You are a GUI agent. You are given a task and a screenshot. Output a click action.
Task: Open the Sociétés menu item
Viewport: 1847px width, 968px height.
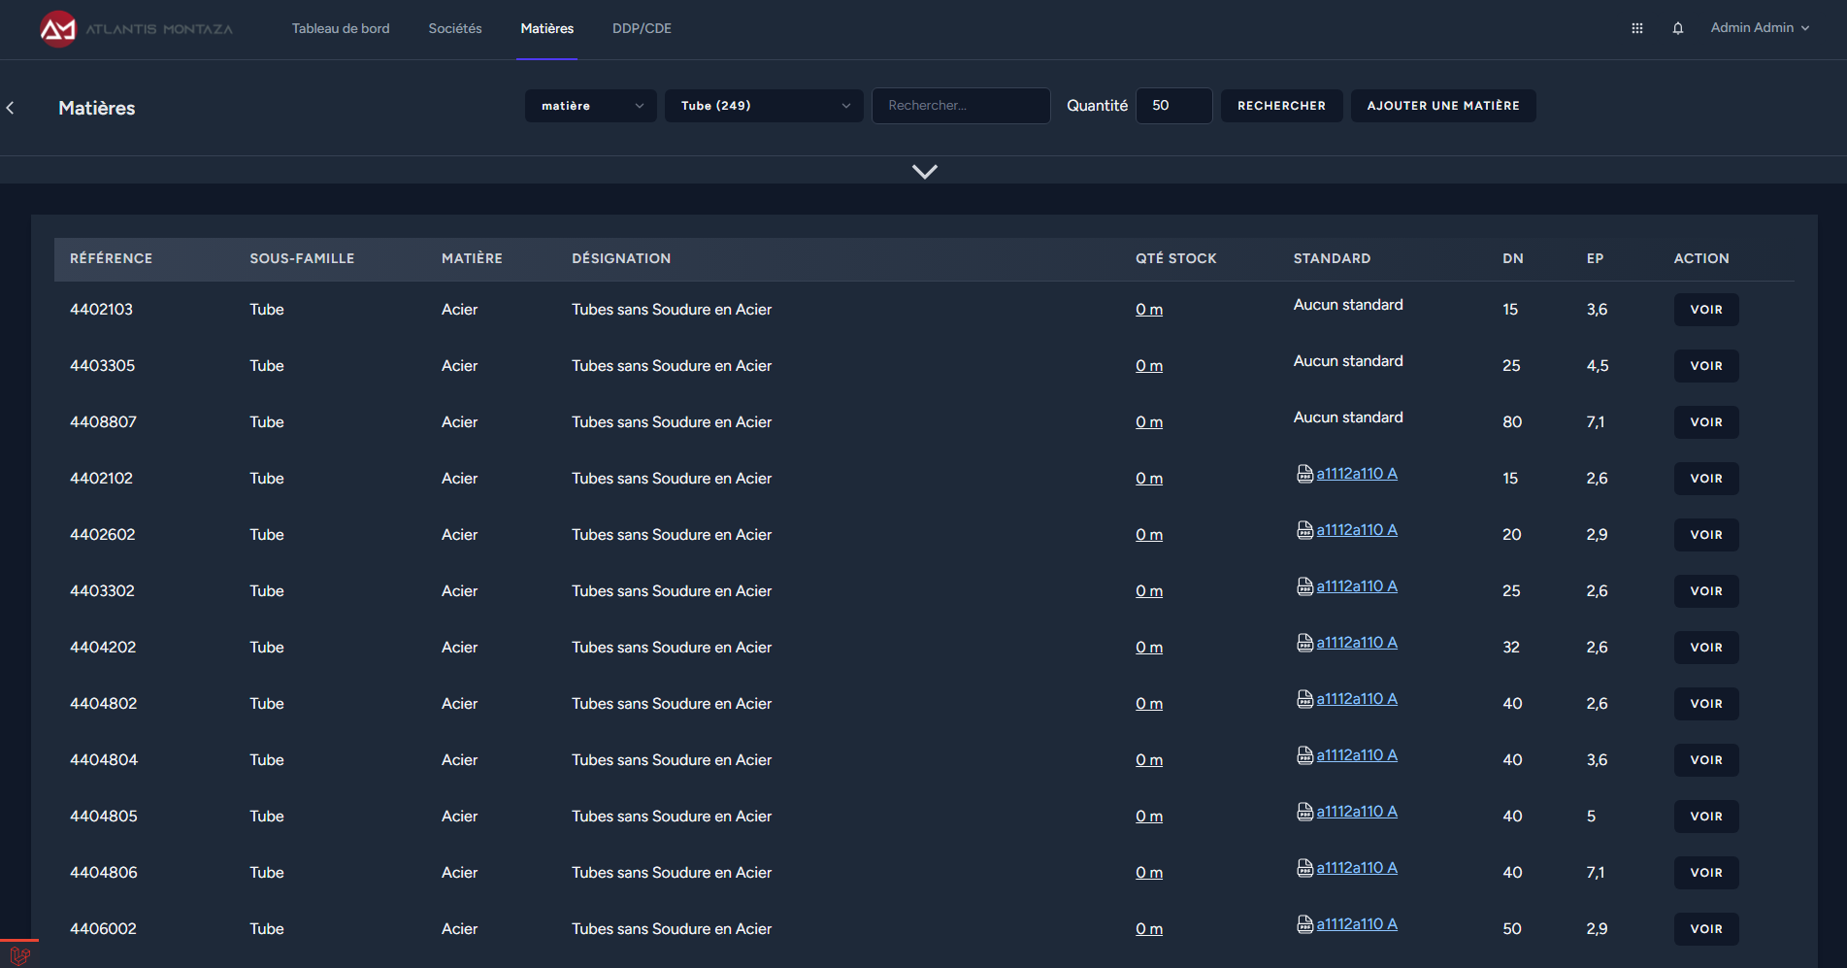455,29
